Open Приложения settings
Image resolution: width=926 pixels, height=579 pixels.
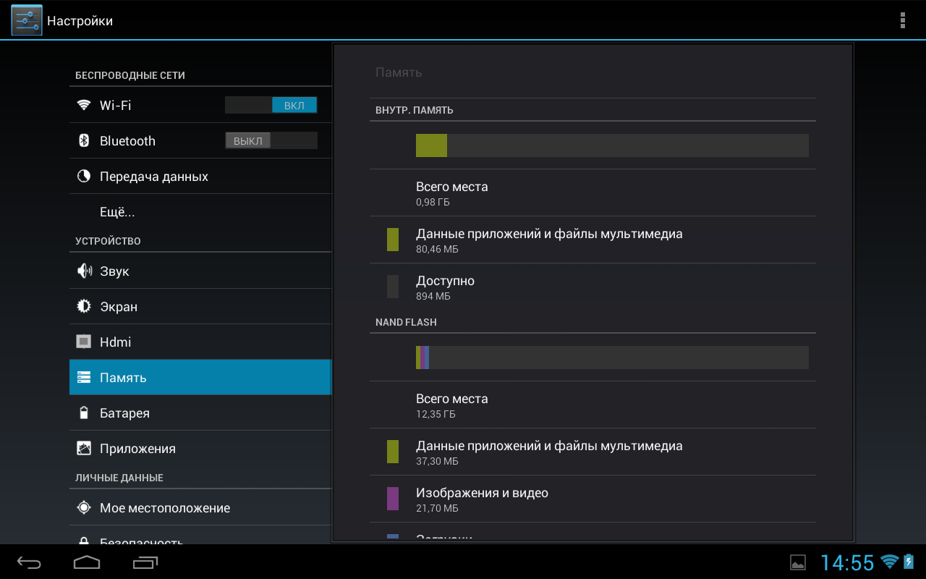pyautogui.click(x=200, y=448)
